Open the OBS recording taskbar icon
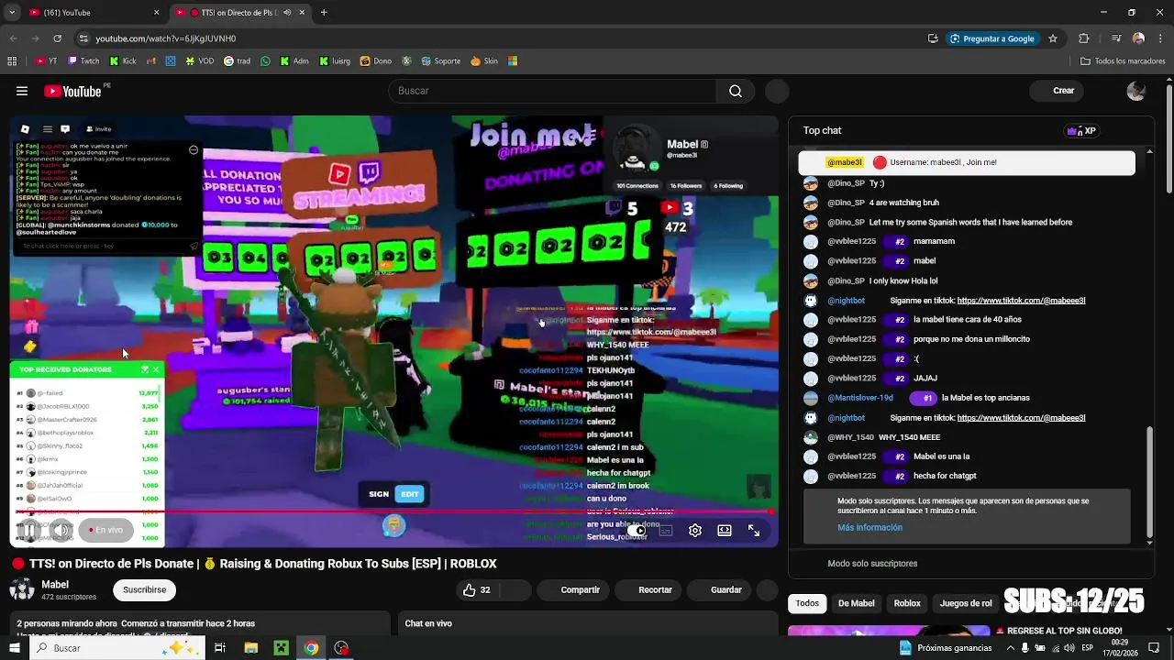Image resolution: width=1174 pixels, height=660 pixels. [341, 648]
